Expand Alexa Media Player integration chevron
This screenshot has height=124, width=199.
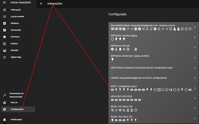pyautogui.click(x=195, y=27)
